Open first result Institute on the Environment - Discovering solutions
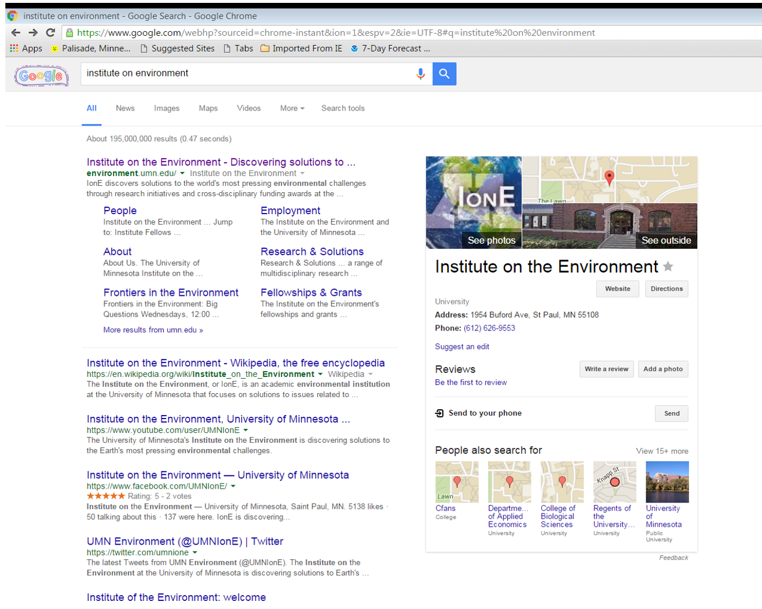This screenshot has width=762, height=609. [x=221, y=162]
